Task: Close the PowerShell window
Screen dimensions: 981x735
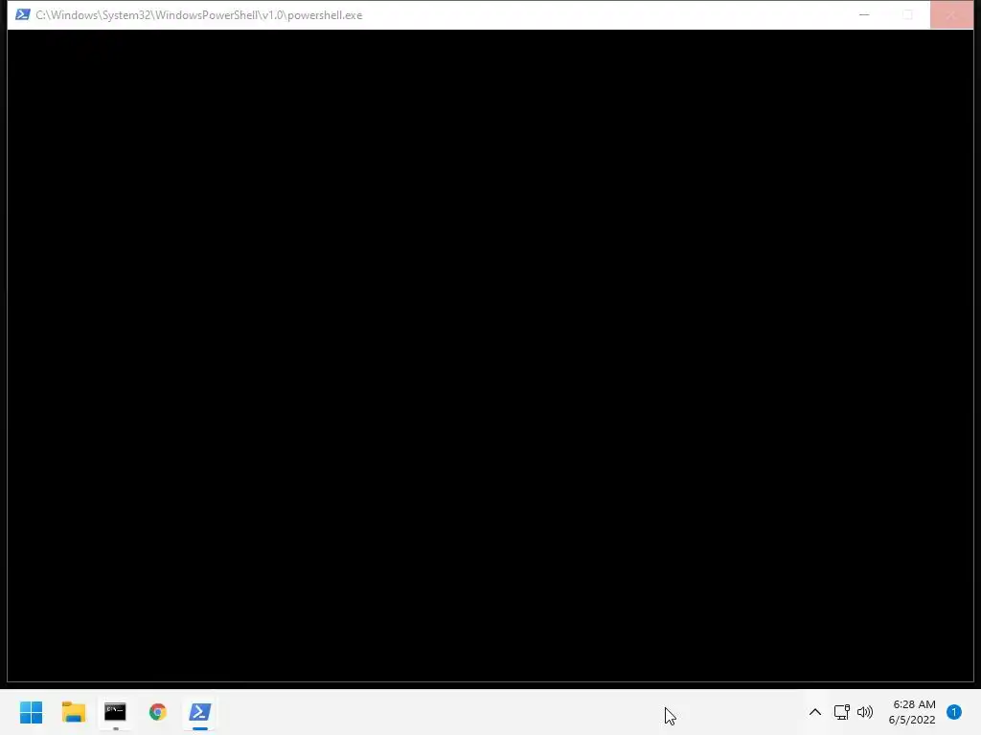Action: [x=951, y=15]
